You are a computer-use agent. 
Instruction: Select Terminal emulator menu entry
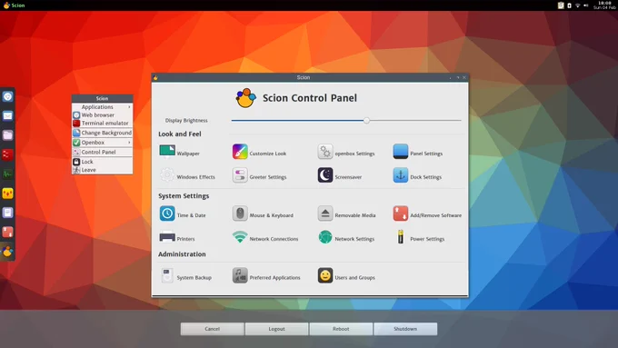pos(102,123)
